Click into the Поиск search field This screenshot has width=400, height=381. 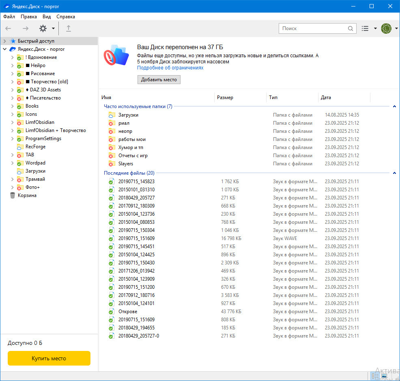[x=312, y=28]
